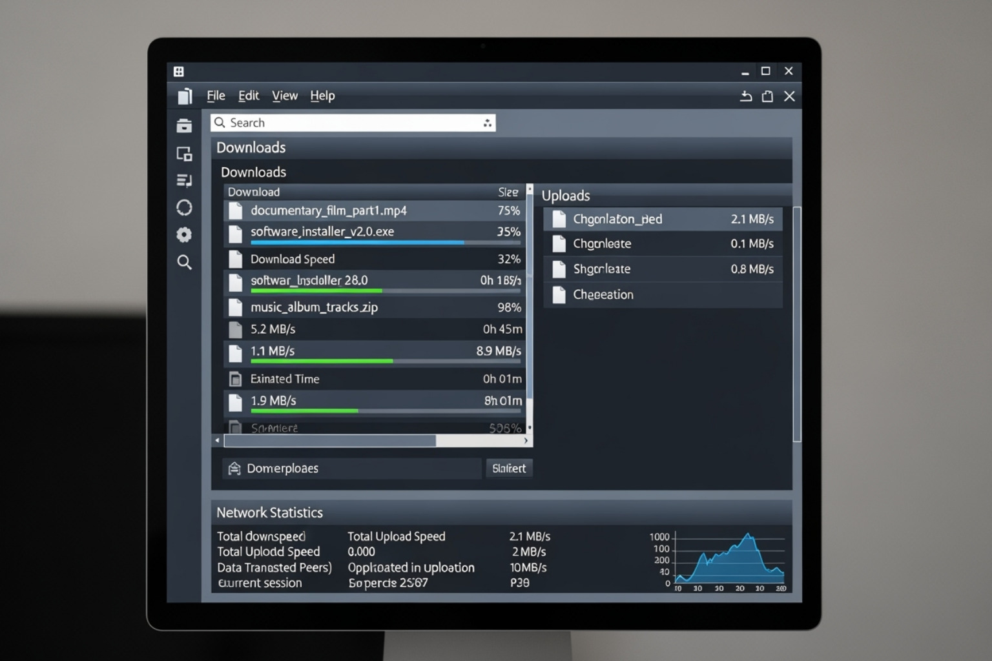Screen dimensions: 992x661
Task: Select the playlist queue icon in sidebar
Action: point(184,180)
